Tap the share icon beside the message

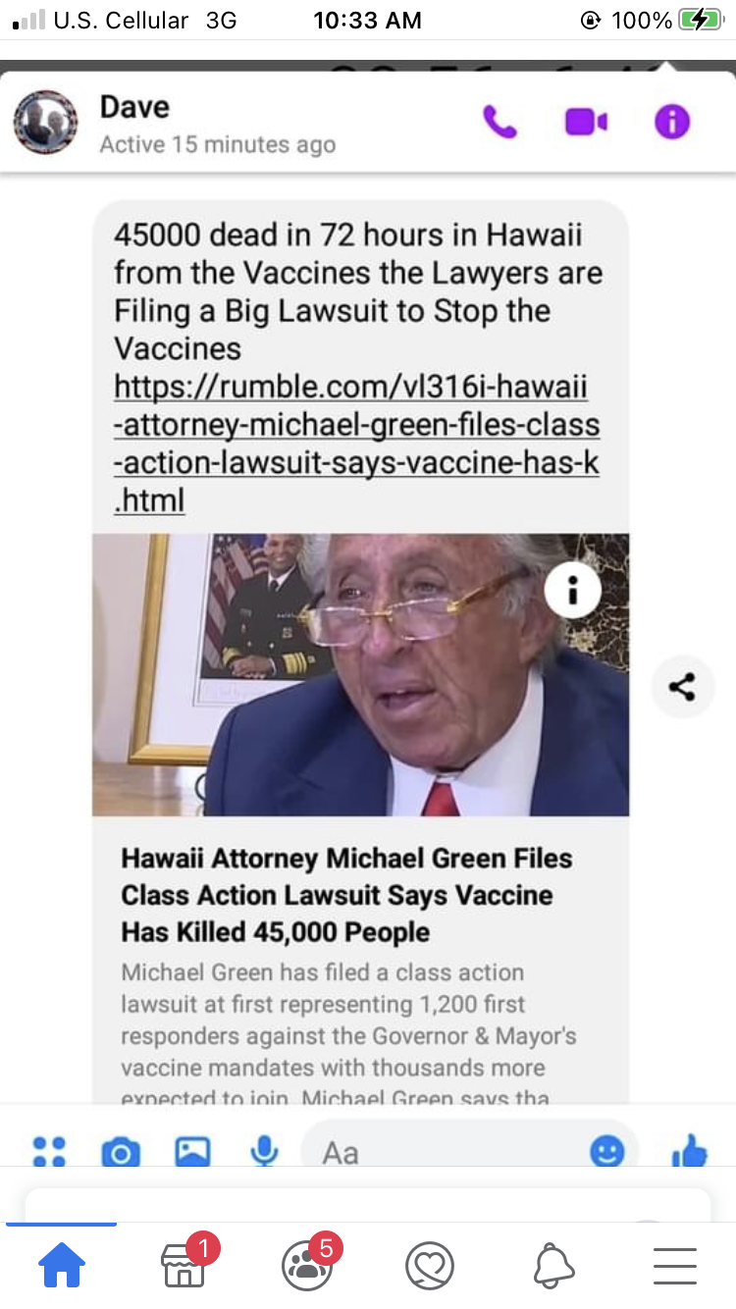coord(682,687)
